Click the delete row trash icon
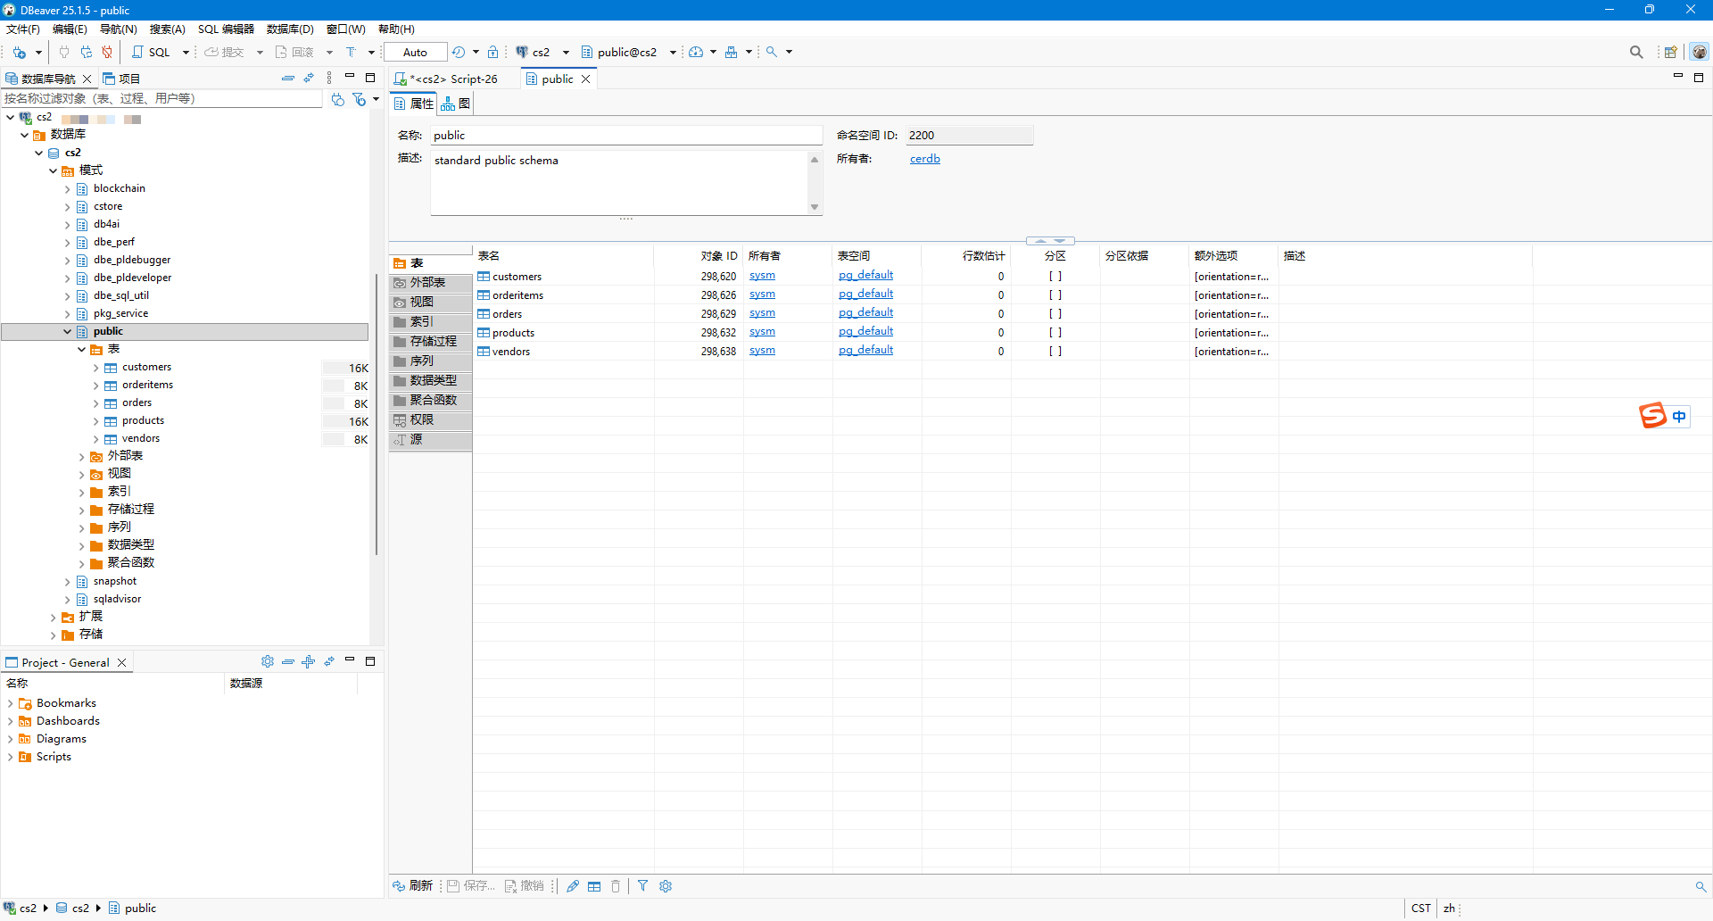This screenshot has height=921, width=1713. (616, 885)
